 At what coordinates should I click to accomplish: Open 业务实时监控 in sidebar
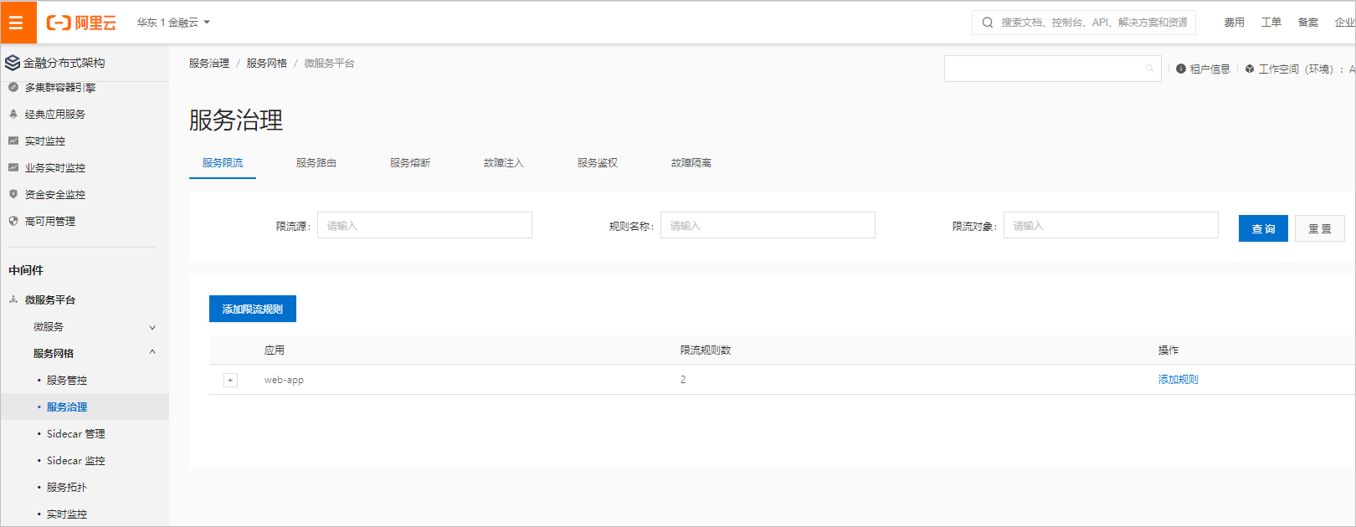click(x=55, y=168)
